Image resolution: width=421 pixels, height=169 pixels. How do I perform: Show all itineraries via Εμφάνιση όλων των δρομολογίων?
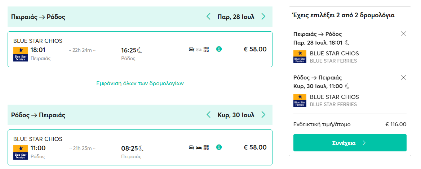pos(140,83)
